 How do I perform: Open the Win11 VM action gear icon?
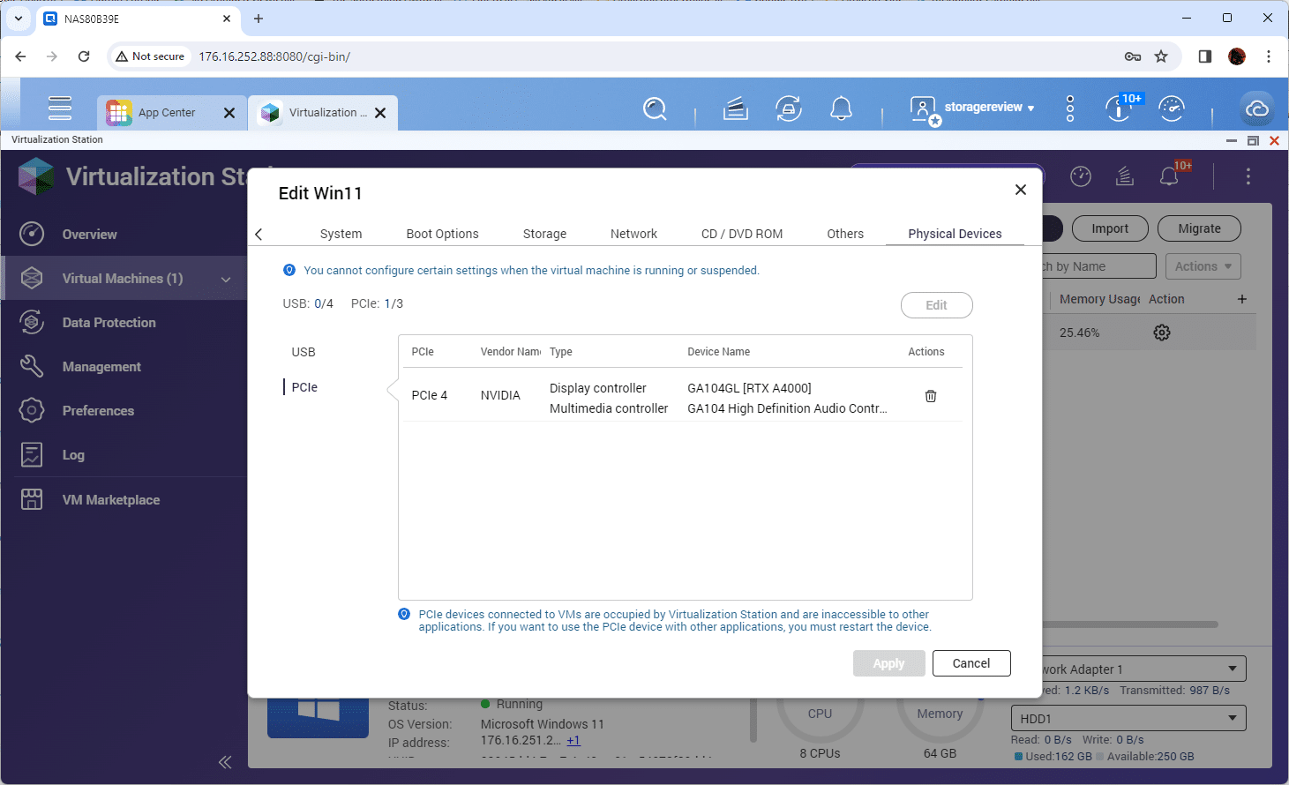point(1162,333)
